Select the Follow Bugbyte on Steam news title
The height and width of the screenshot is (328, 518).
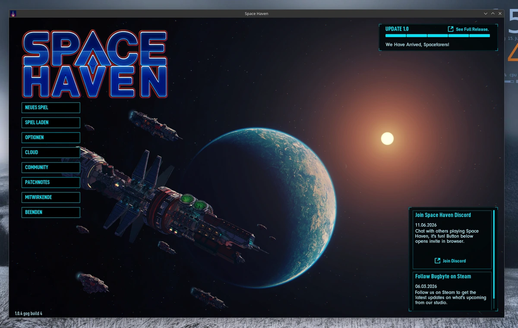pos(443,276)
